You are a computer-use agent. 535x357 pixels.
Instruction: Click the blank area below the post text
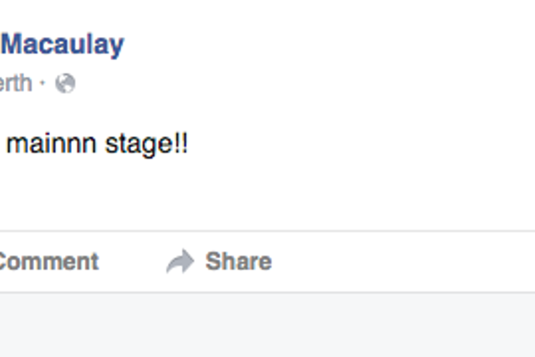pyautogui.click(x=216, y=195)
